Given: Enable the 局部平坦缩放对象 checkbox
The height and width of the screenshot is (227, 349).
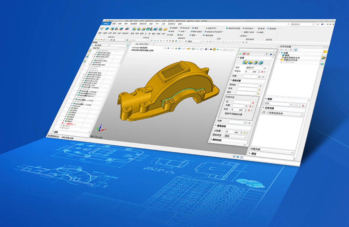Looking at the screenshot, I should 223,114.
